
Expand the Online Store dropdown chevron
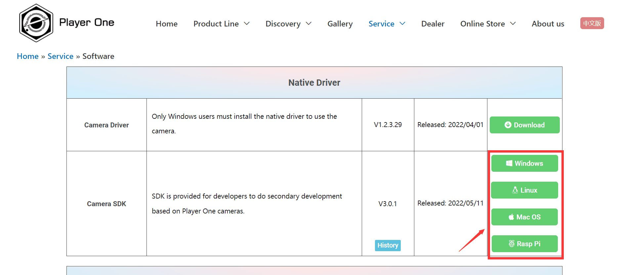(x=513, y=24)
